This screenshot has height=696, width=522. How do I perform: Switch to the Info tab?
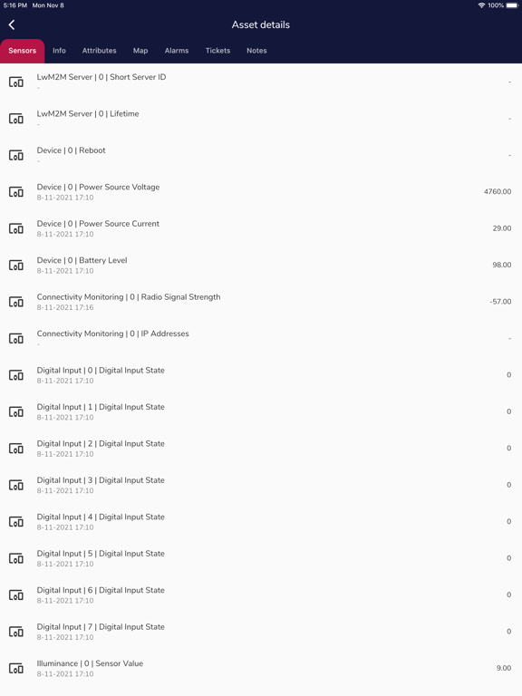(x=59, y=51)
